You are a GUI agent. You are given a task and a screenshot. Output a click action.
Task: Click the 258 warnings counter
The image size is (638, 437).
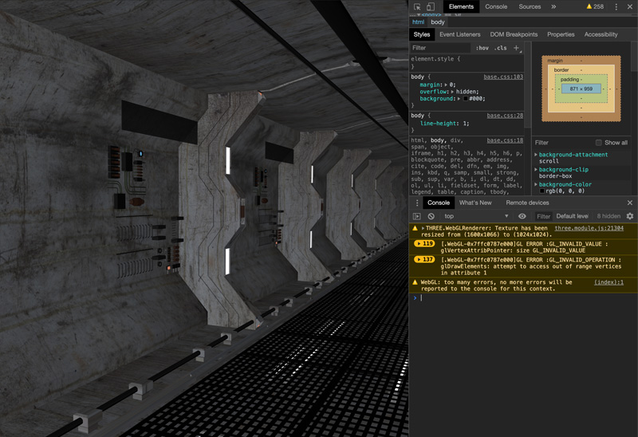(595, 6)
